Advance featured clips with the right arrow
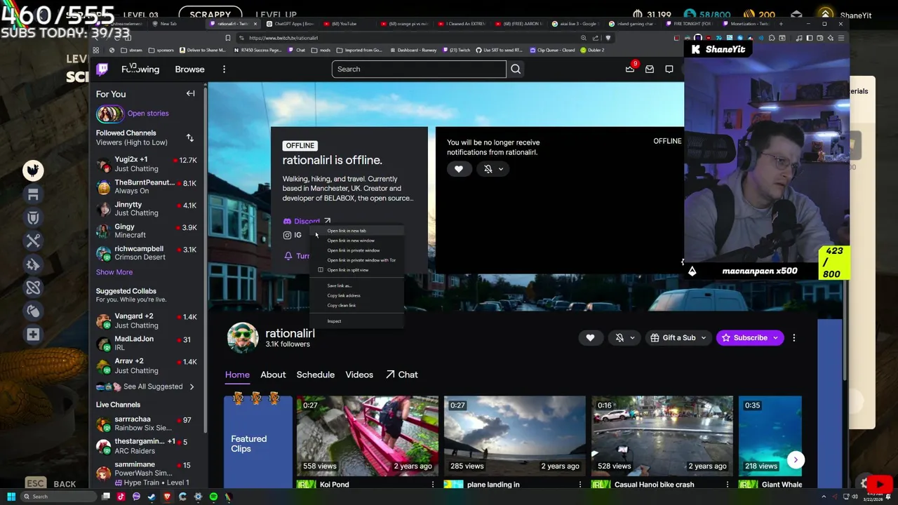This screenshot has height=505, width=898. click(796, 459)
